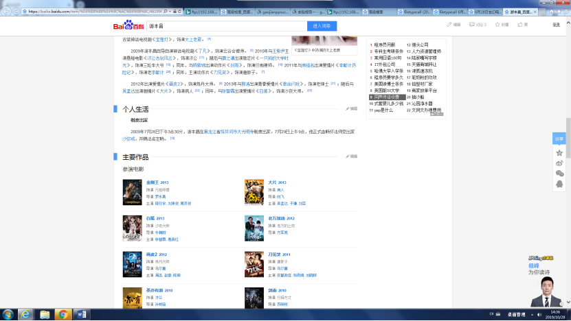Viewport: 571px width, 321px height.
Task: Click the edit link beside 个人生活 heading
Action: coord(351,108)
